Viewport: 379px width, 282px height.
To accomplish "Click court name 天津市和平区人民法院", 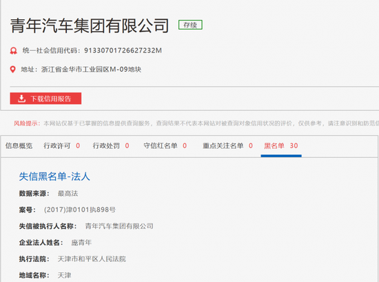I will pos(92,259).
